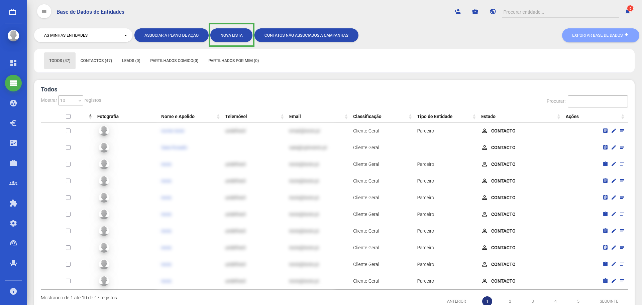The height and width of the screenshot is (305, 642).
Task: Sort by Classificação column
Action: pyautogui.click(x=367, y=116)
